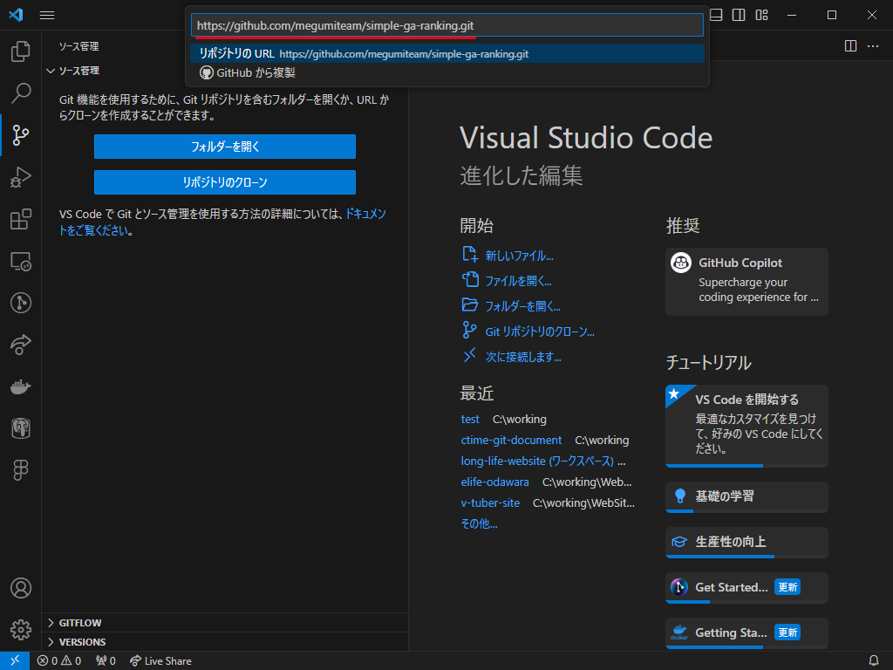Open the Customize Layout button

(761, 16)
